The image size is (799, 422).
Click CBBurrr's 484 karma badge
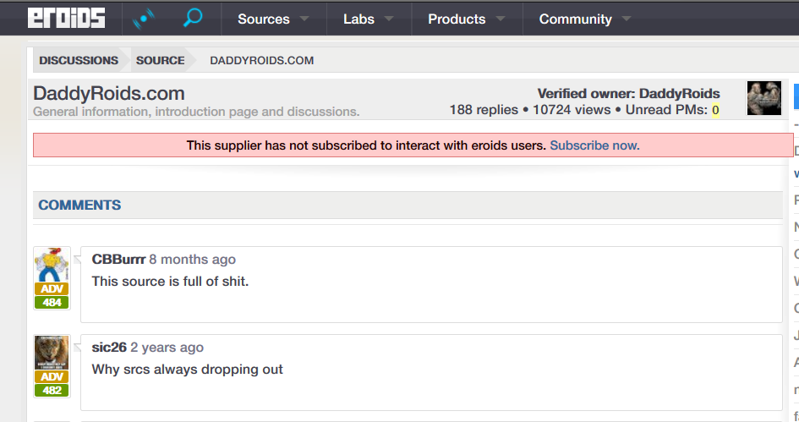point(52,302)
